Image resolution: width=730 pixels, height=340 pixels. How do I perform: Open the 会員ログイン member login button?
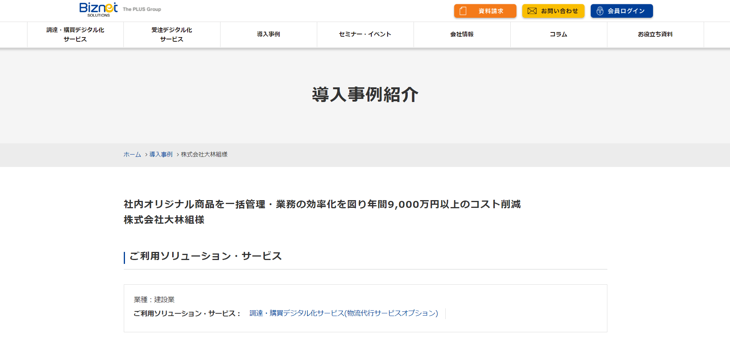[x=622, y=11]
